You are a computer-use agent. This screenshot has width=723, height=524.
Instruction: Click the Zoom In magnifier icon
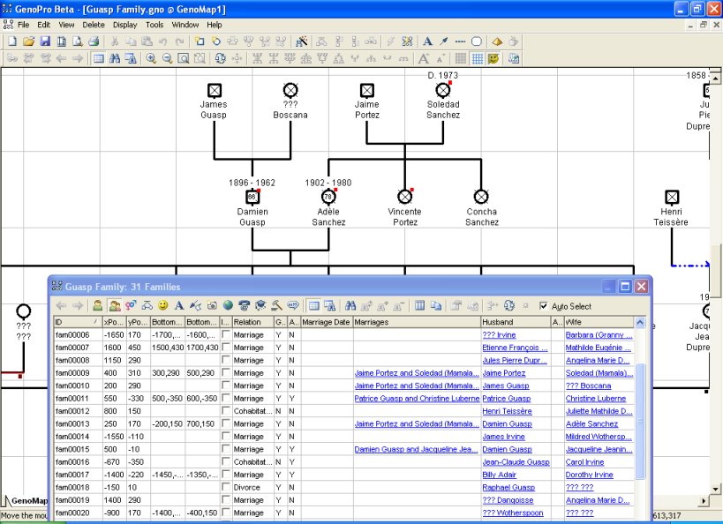(151, 59)
